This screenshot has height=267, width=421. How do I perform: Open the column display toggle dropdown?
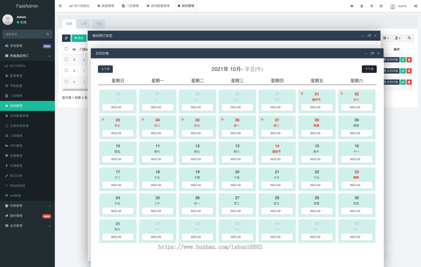pos(386,38)
